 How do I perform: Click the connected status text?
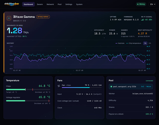coord(149,81)
